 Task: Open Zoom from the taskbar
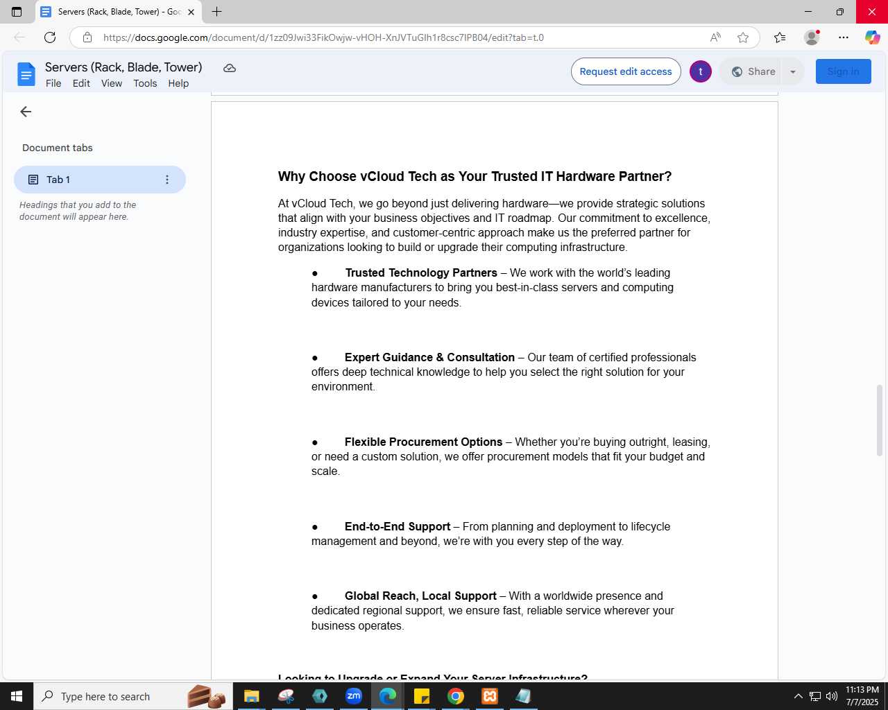[x=354, y=696]
